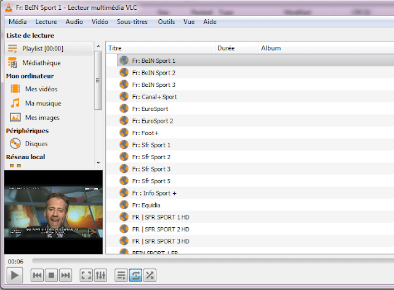The image size is (394, 290).
Task: Toggle shuffle random playback
Action: click(150, 275)
